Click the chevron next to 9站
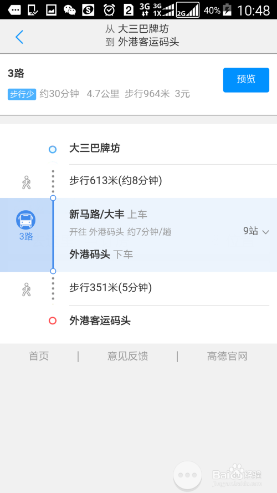The image size is (277, 493). tap(266, 232)
